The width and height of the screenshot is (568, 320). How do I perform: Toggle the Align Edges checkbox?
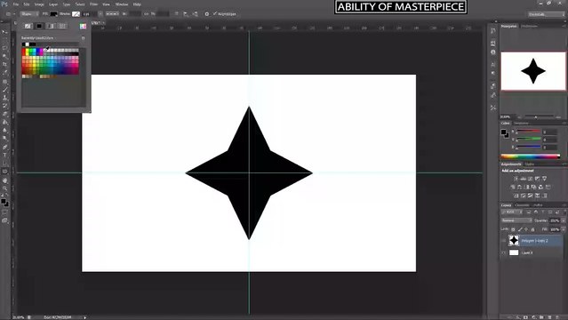[215, 13]
